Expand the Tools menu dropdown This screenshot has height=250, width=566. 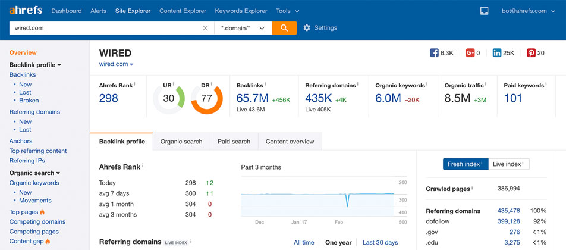click(287, 11)
